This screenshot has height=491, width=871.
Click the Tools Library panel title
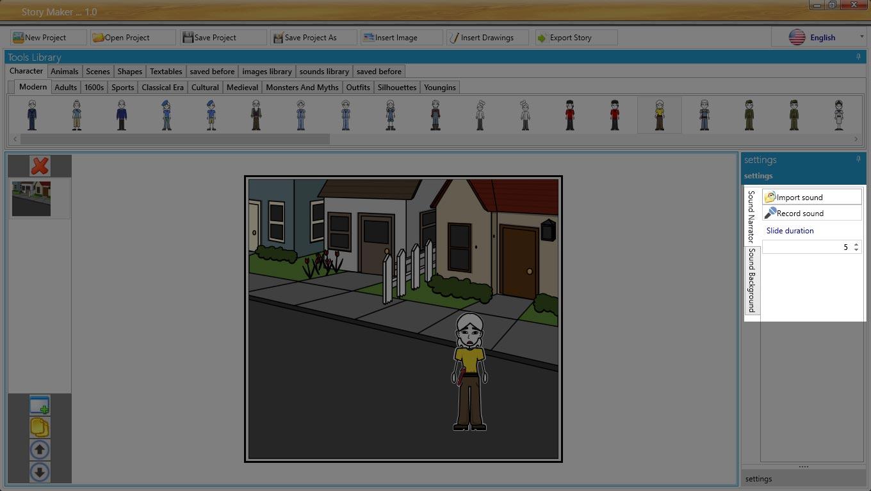35,57
